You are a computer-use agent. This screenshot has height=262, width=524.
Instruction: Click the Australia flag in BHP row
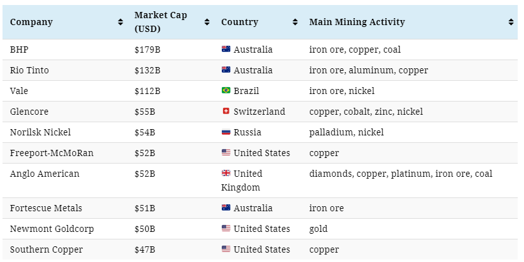(226, 50)
